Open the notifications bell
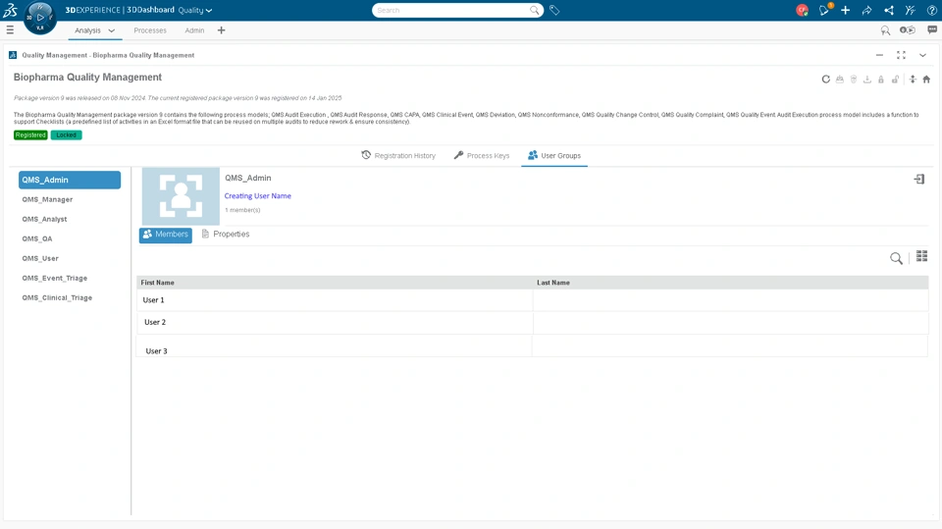This screenshot has width=942, height=529. (824, 10)
